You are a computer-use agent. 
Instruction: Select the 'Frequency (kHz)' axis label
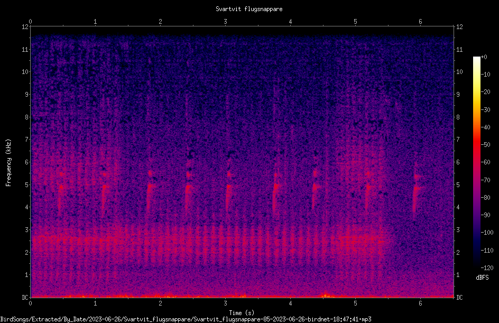coord(8,163)
